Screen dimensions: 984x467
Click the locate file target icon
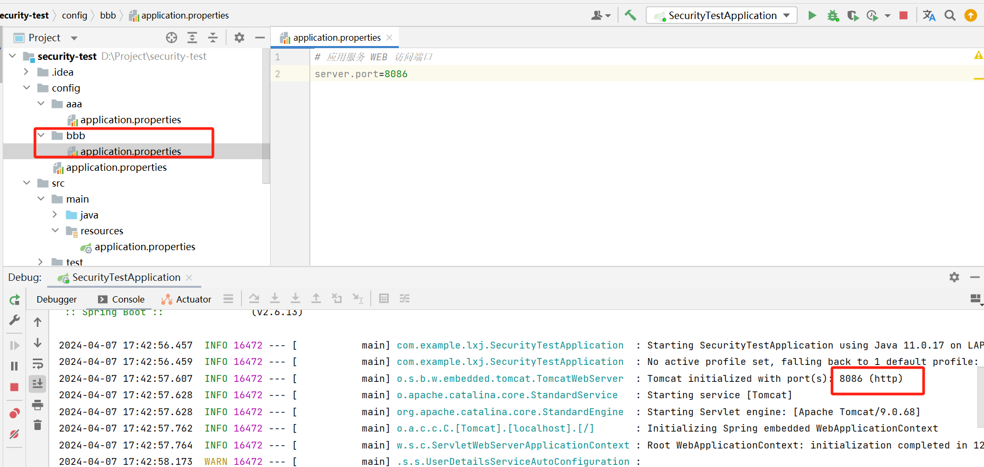(172, 38)
